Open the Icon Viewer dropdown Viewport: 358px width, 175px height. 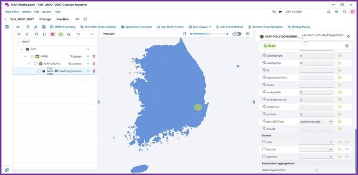pyautogui.click(x=200, y=27)
